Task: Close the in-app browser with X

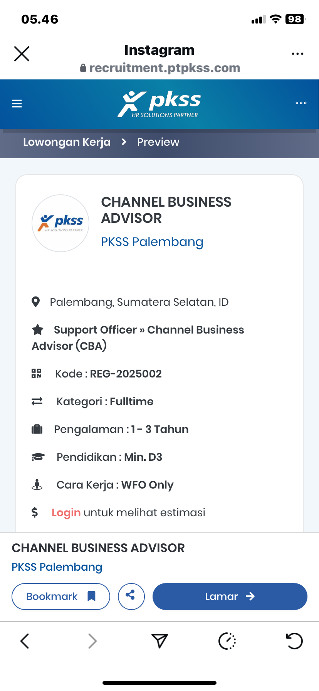Action: point(22,54)
